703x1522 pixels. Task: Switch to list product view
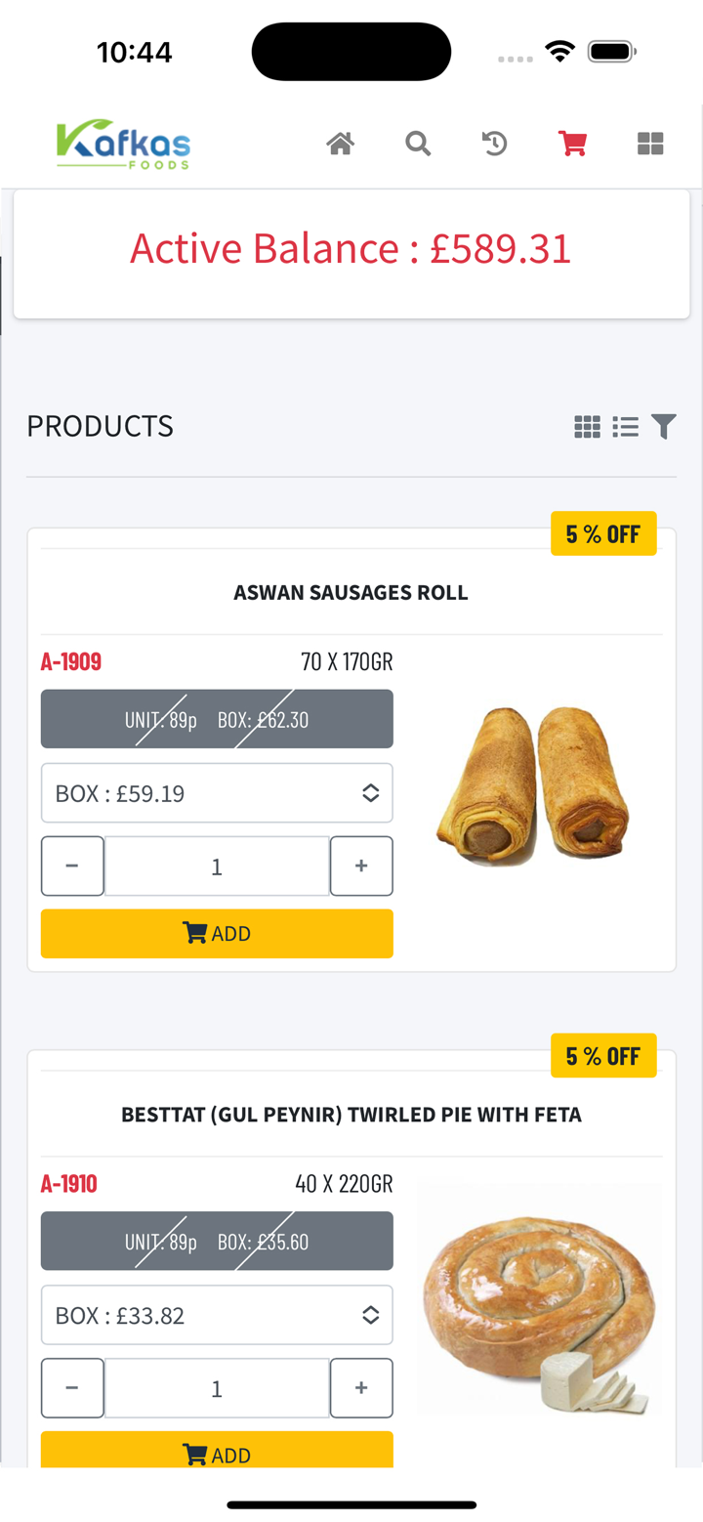pyautogui.click(x=625, y=426)
